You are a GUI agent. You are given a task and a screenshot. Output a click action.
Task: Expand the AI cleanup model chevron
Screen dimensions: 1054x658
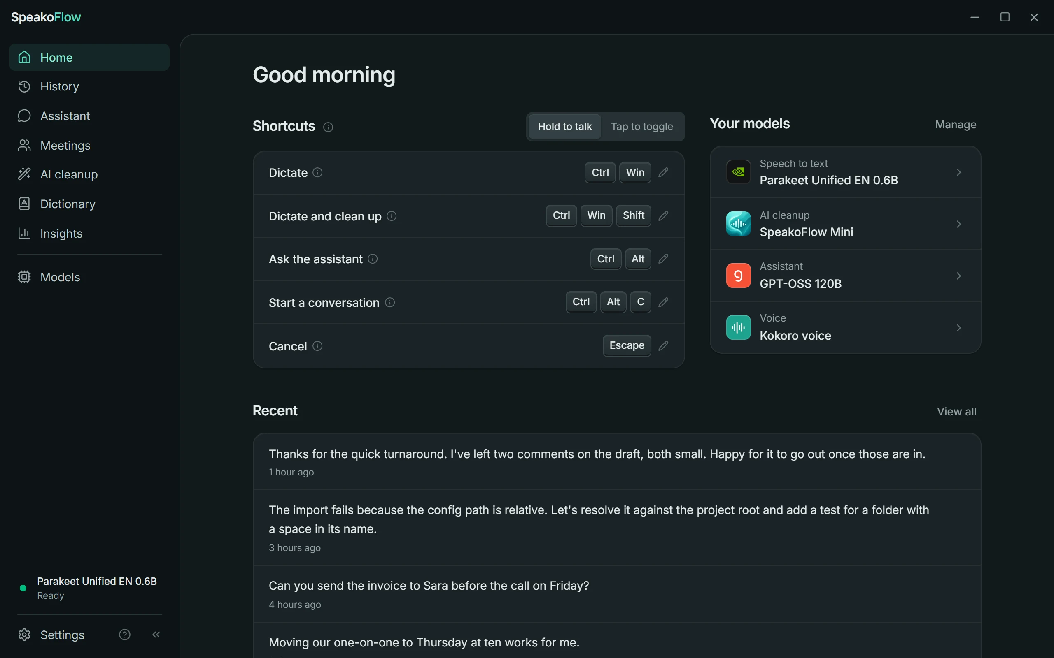(x=958, y=224)
